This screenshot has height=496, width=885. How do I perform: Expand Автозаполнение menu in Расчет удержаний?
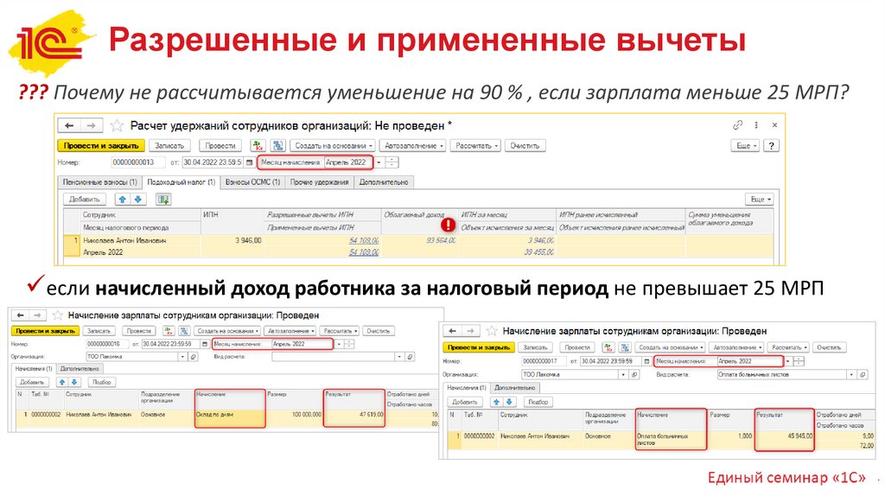click(413, 145)
